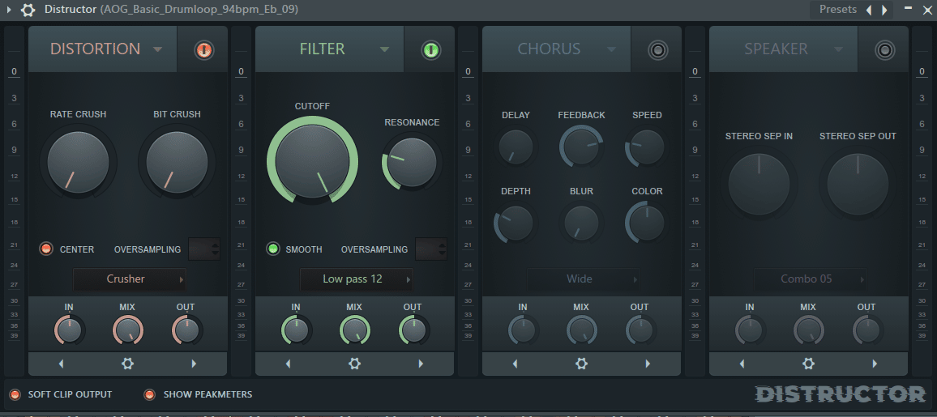Expand the plugin window menu arrow
This screenshot has width=937, height=417.
click(x=8, y=11)
